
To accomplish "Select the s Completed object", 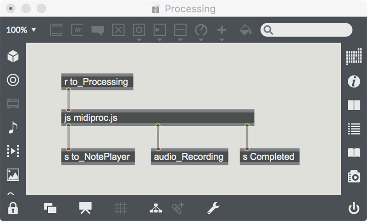I will point(269,157).
